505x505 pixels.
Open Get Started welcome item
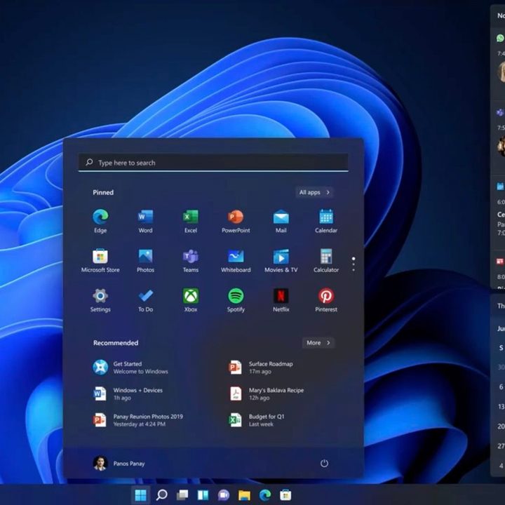point(130,368)
